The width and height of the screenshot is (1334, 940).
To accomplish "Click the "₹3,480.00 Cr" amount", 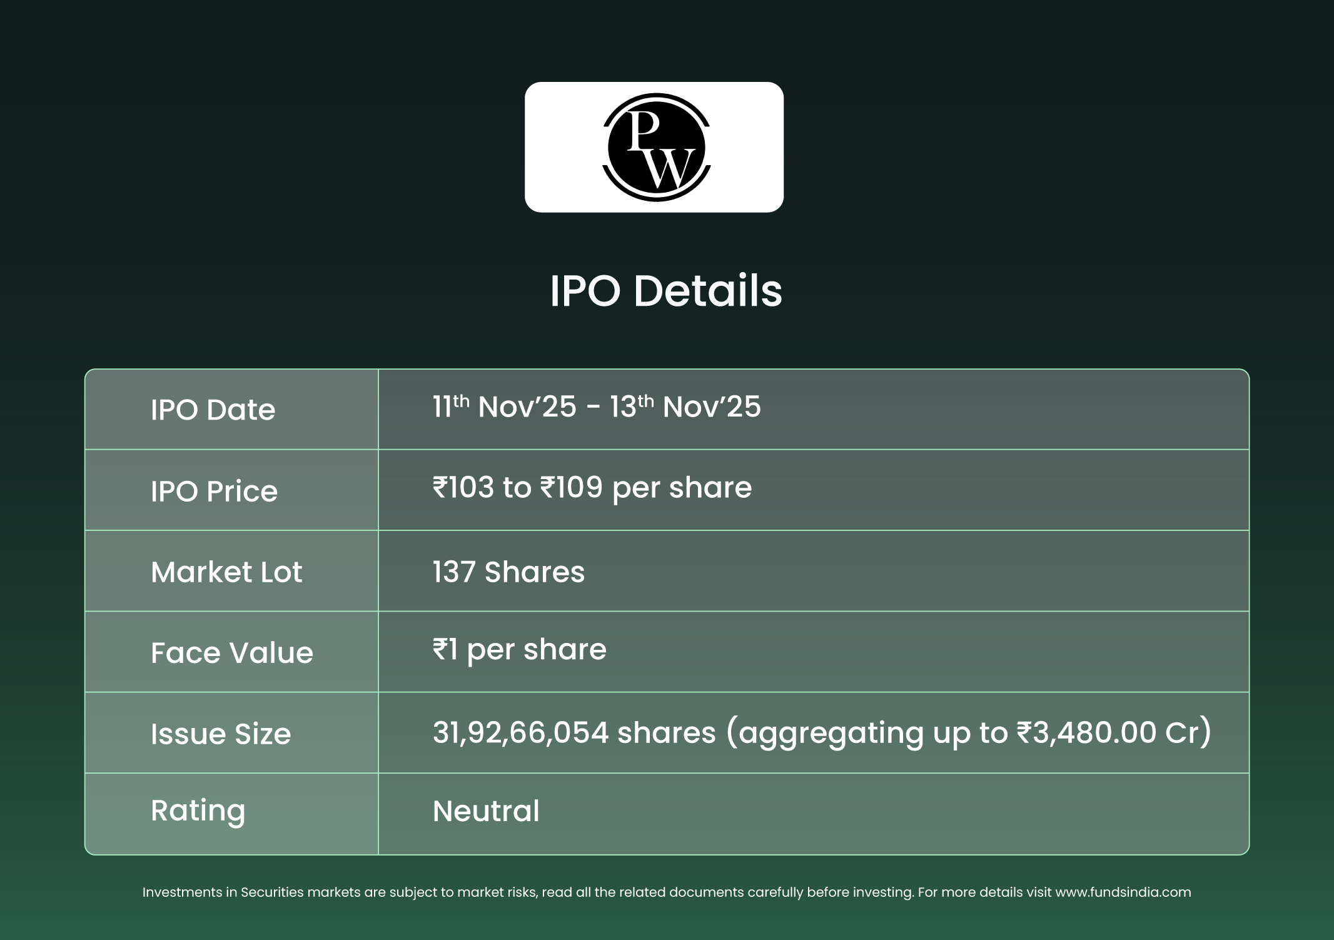I will tap(1107, 732).
